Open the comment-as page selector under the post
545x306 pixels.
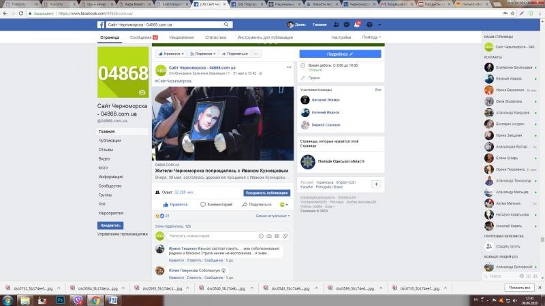coord(284,205)
